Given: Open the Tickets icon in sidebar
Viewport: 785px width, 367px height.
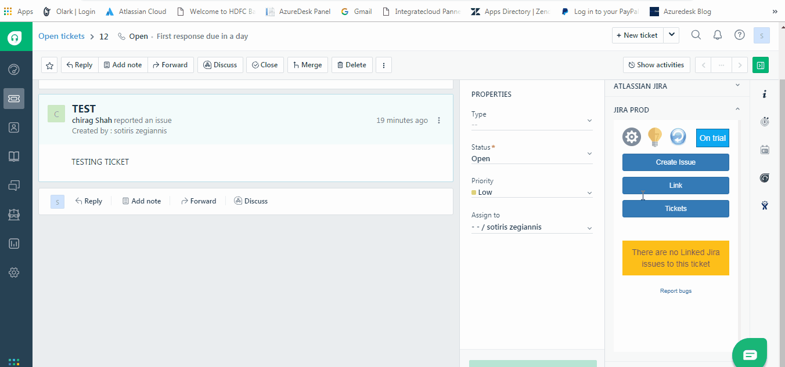Looking at the screenshot, I should point(15,99).
